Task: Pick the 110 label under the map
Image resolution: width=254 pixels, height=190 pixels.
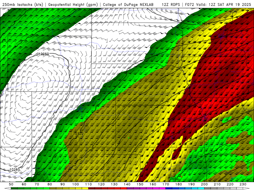Action: point(88,184)
